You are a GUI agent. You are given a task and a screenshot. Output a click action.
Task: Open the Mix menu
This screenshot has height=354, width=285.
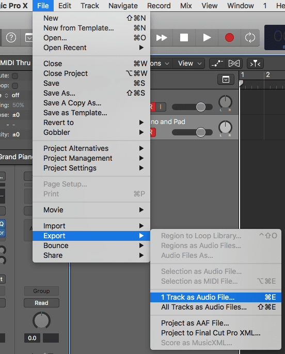186,6
